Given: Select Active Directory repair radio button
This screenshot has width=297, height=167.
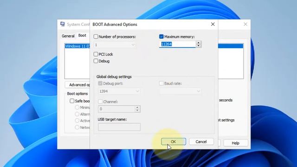Looking at the screenshot, I should click(x=77, y=121).
